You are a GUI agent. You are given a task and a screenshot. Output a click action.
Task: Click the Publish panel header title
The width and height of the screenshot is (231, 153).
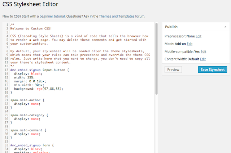[171, 27]
